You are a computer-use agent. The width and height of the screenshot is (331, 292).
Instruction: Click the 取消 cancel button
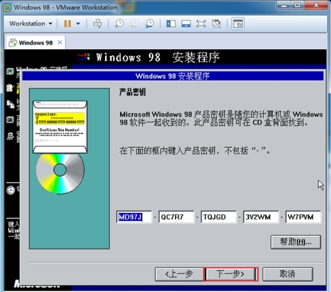coord(288,274)
